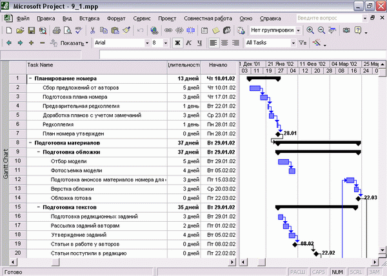
Task: Click the Начало column header
Action: 218,67
